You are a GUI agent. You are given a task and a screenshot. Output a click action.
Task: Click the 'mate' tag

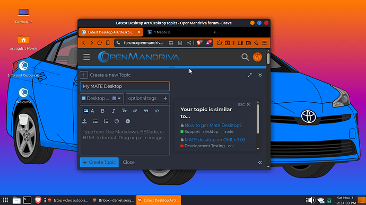coord(228,132)
